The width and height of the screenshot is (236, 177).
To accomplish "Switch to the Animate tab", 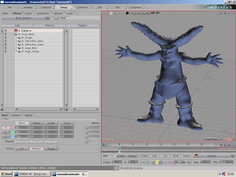I will point(28,7).
